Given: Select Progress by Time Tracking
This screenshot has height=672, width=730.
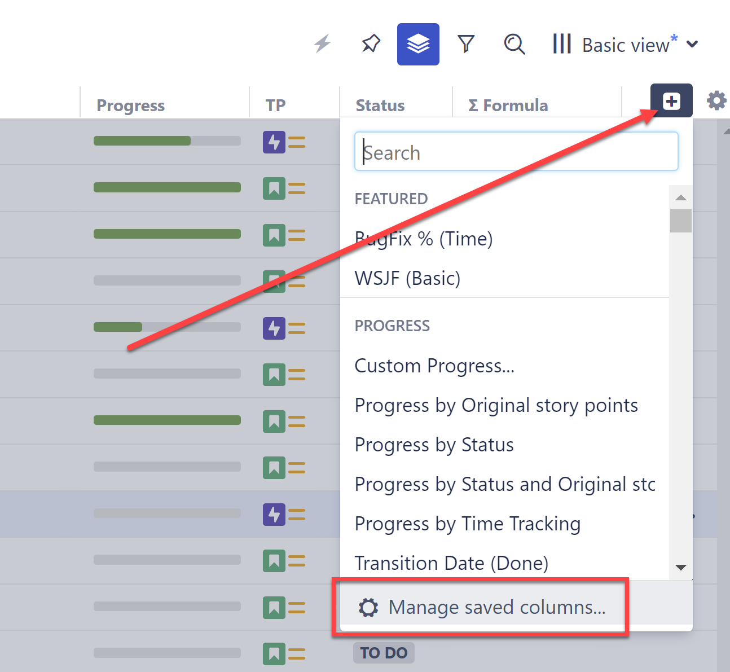Looking at the screenshot, I should pyautogui.click(x=467, y=524).
